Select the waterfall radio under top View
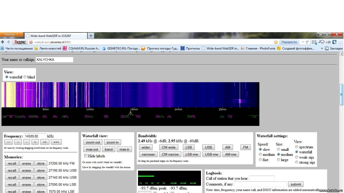 pyautogui.click(x=7, y=77)
